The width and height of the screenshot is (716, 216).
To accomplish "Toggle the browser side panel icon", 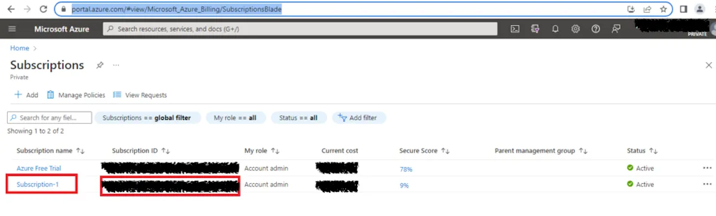I will point(684,10).
